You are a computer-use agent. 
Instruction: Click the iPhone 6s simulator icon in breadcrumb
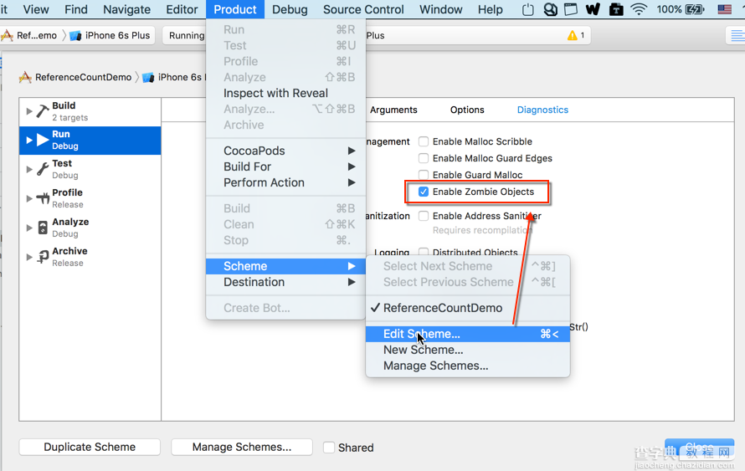[148, 78]
